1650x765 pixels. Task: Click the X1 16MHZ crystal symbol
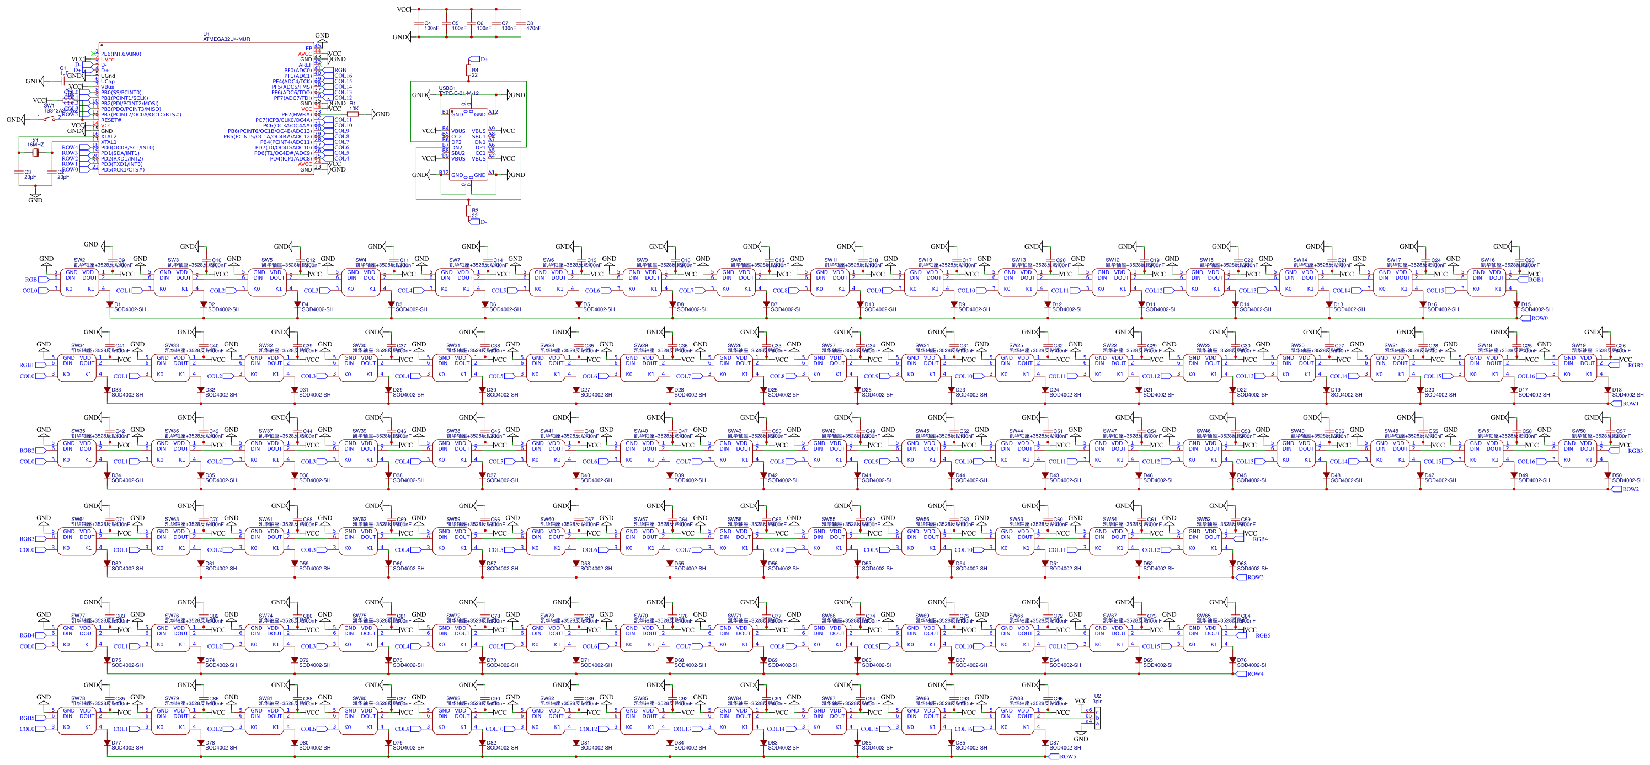36,152
